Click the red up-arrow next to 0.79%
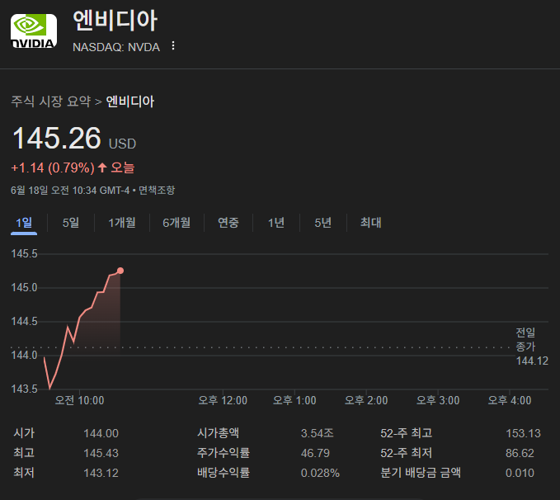The image size is (560, 500). [x=102, y=167]
